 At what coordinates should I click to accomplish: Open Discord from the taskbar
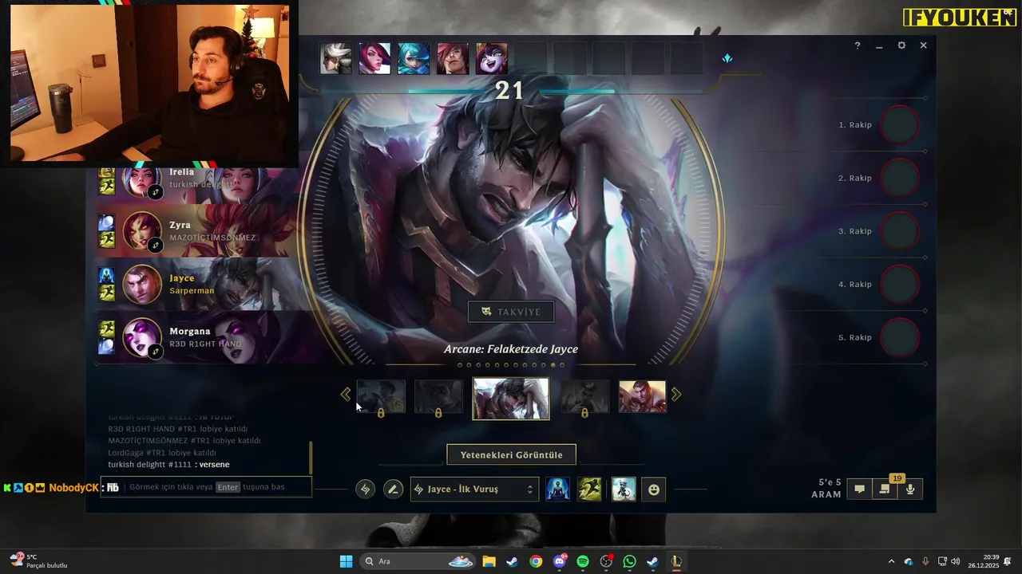click(560, 561)
